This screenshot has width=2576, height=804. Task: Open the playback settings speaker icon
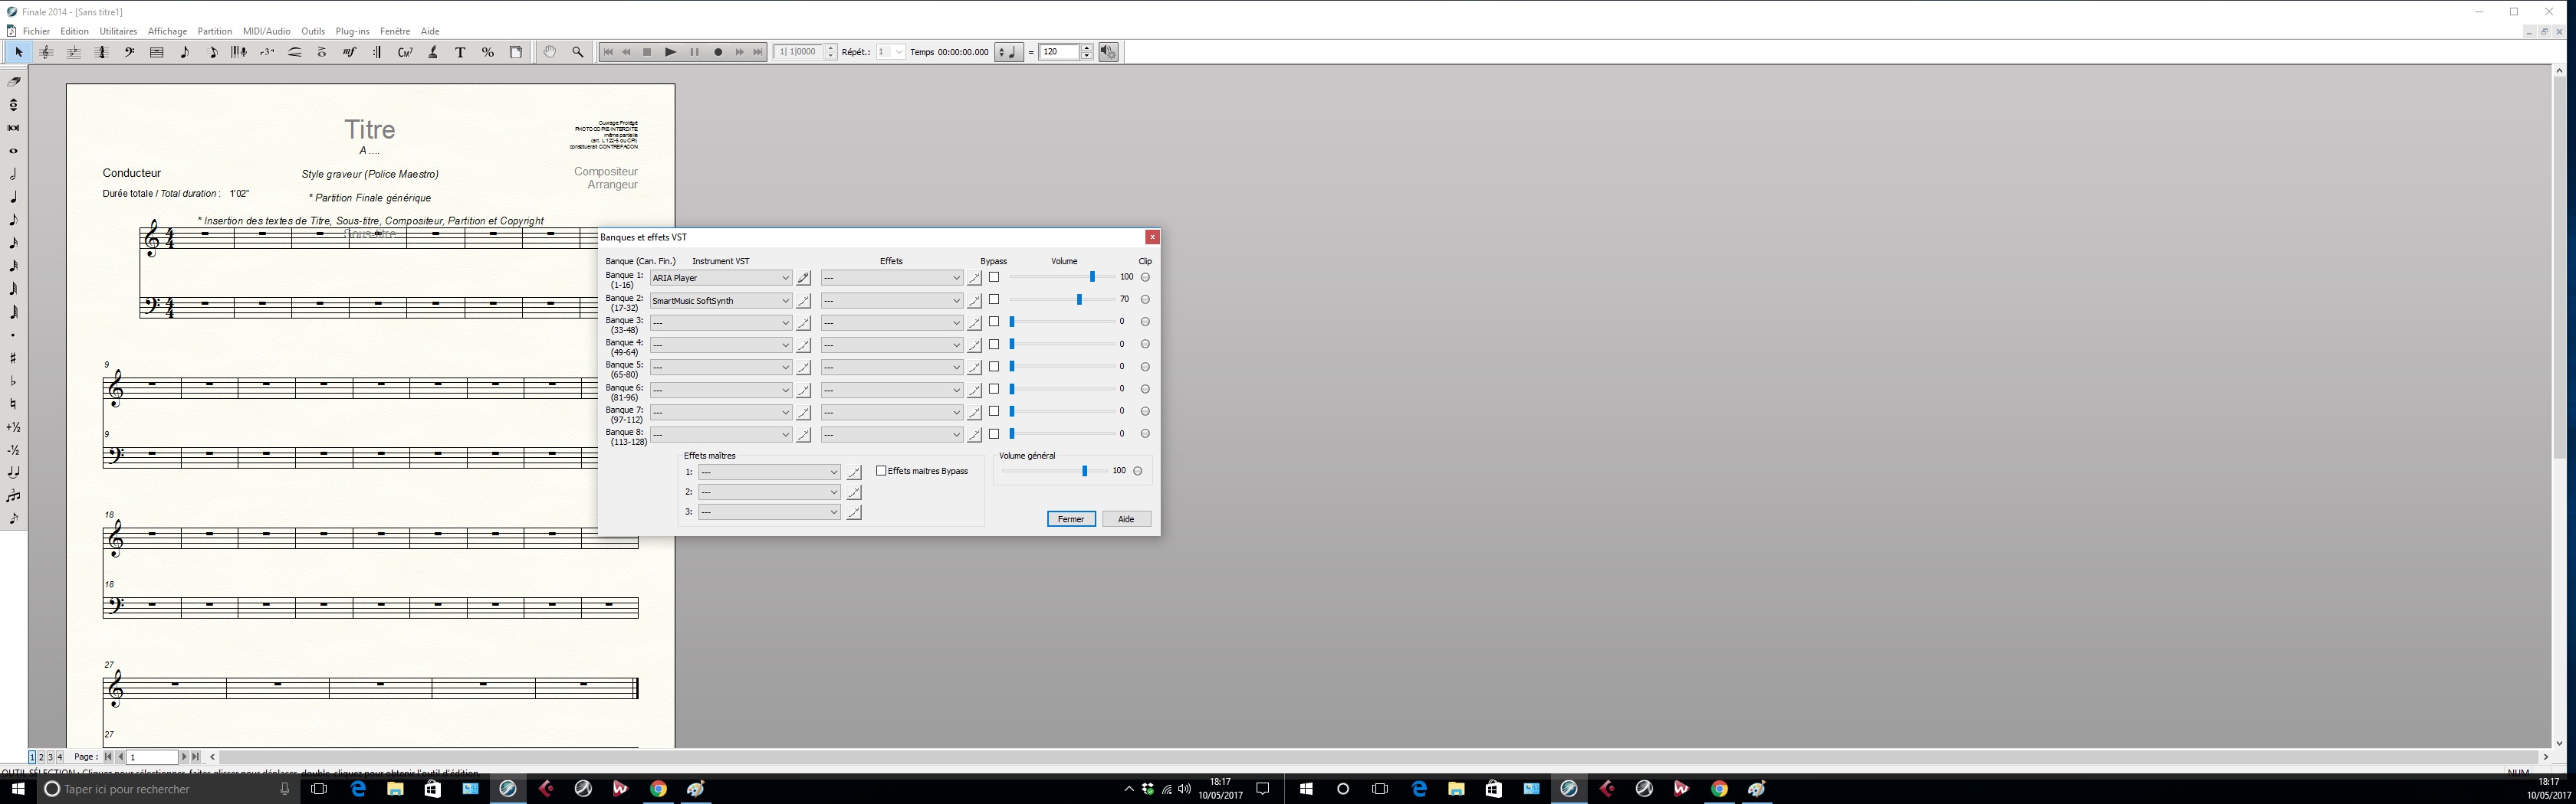[1108, 53]
